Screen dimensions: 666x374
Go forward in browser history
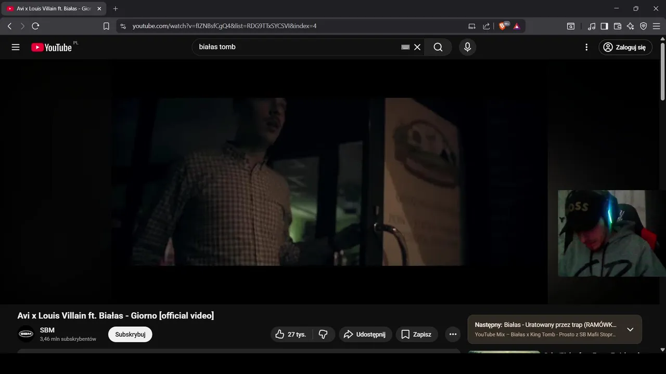coord(22,26)
